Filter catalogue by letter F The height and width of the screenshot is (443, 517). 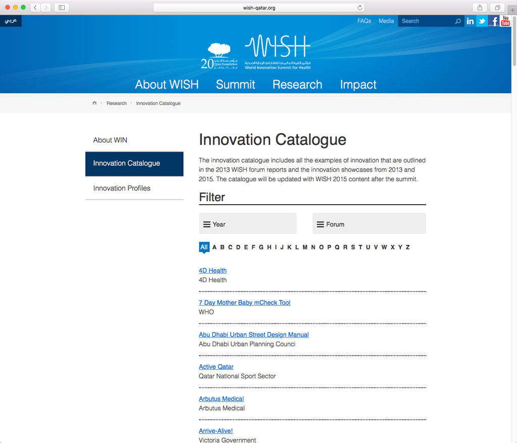253,247
